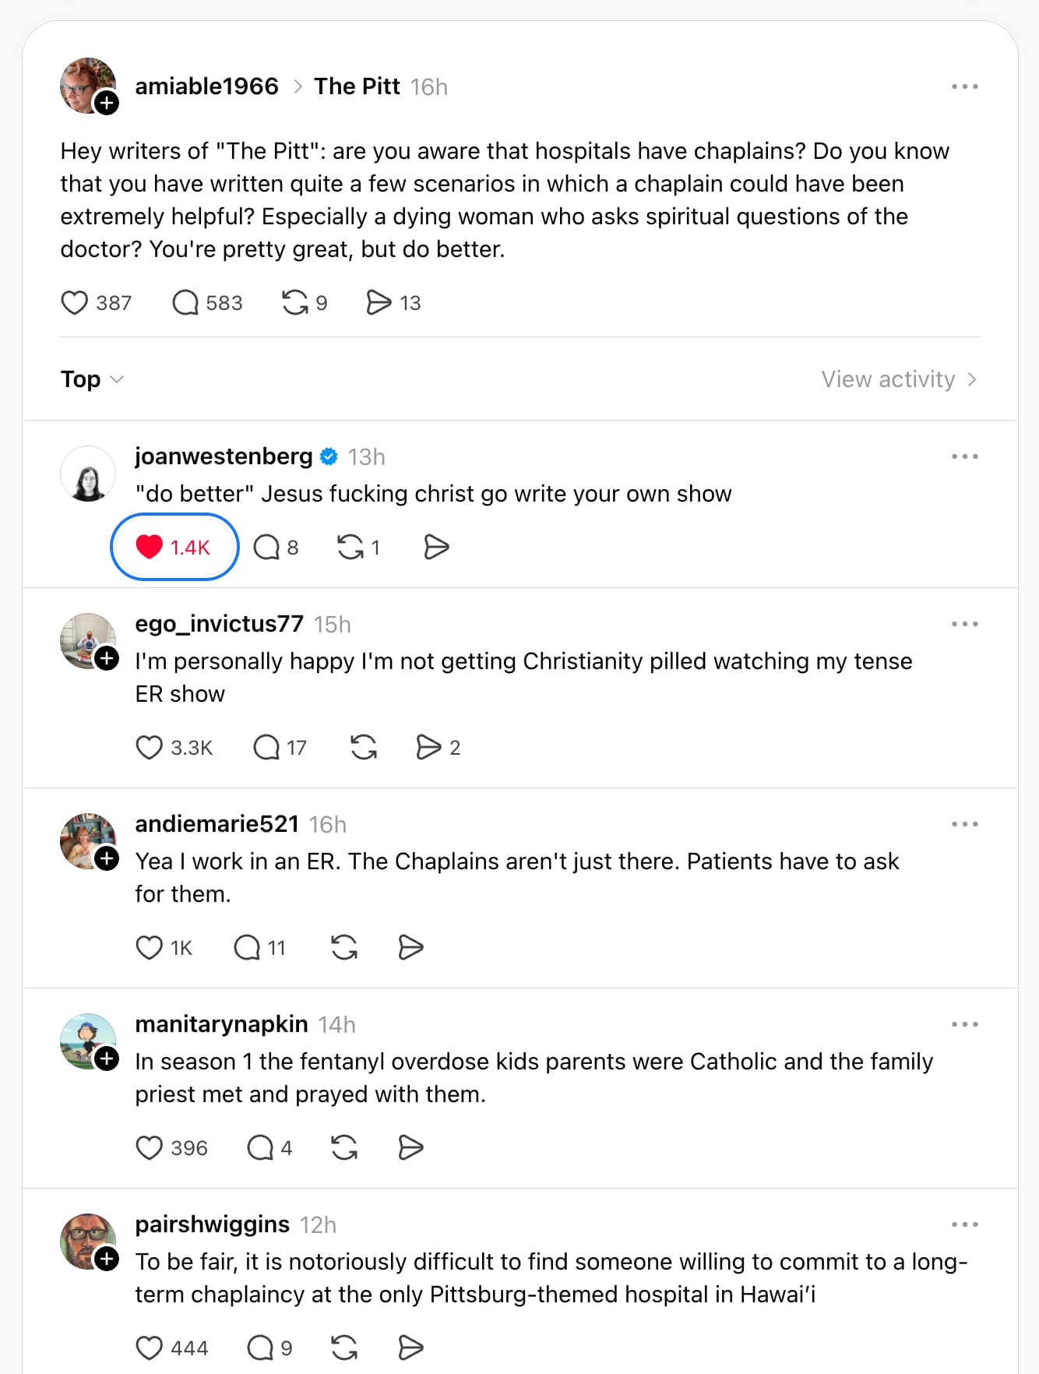Image resolution: width=1039 pixels, height=1374 pixels.
Task: Repost the original Pitt post
Action: [x=296, y=303]
